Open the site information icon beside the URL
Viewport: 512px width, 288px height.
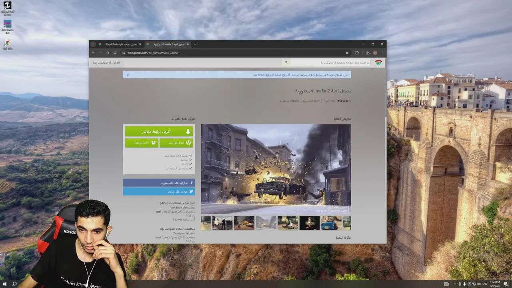(124, 53)
